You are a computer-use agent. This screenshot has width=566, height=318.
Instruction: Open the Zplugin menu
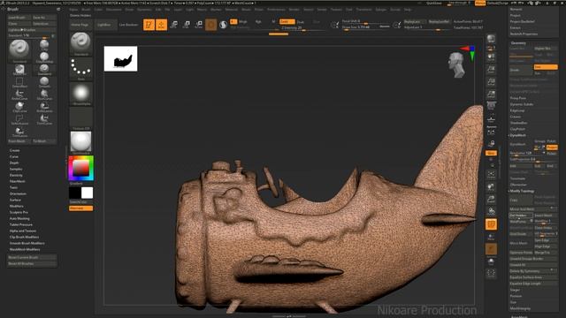click(381, 10)
